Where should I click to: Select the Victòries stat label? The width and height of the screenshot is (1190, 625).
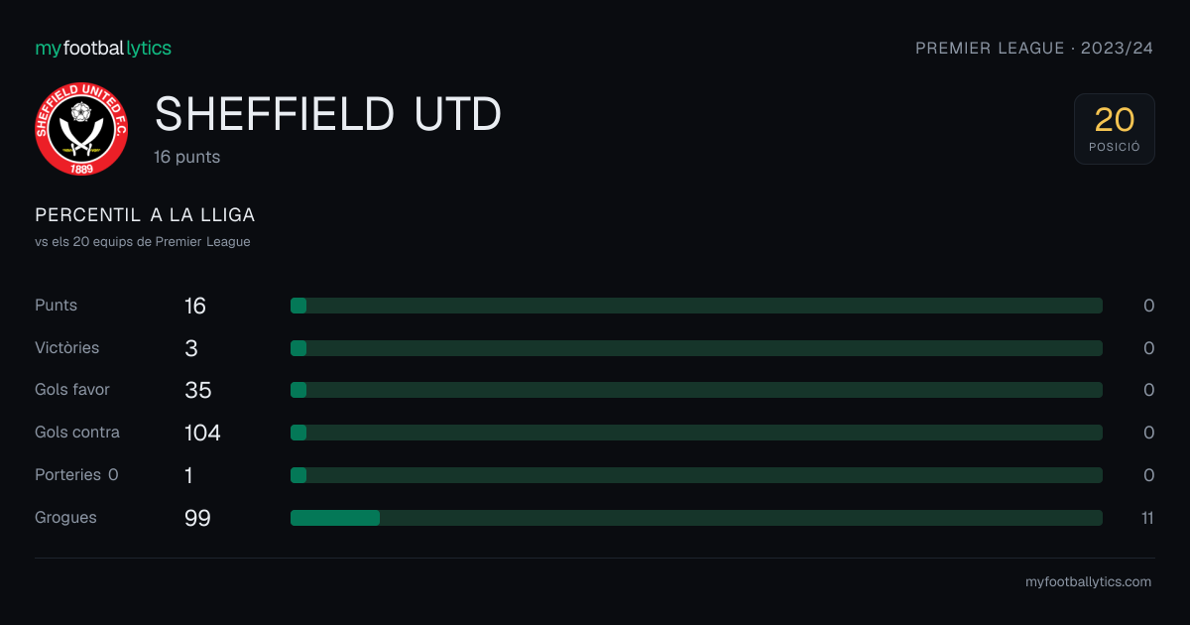(x=67, y=348)
